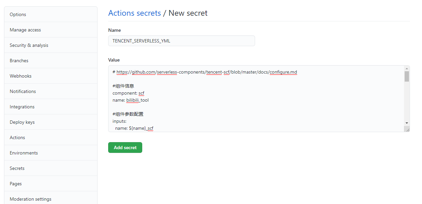Select Webhooks from the sidebar

[x=20, y=76]
